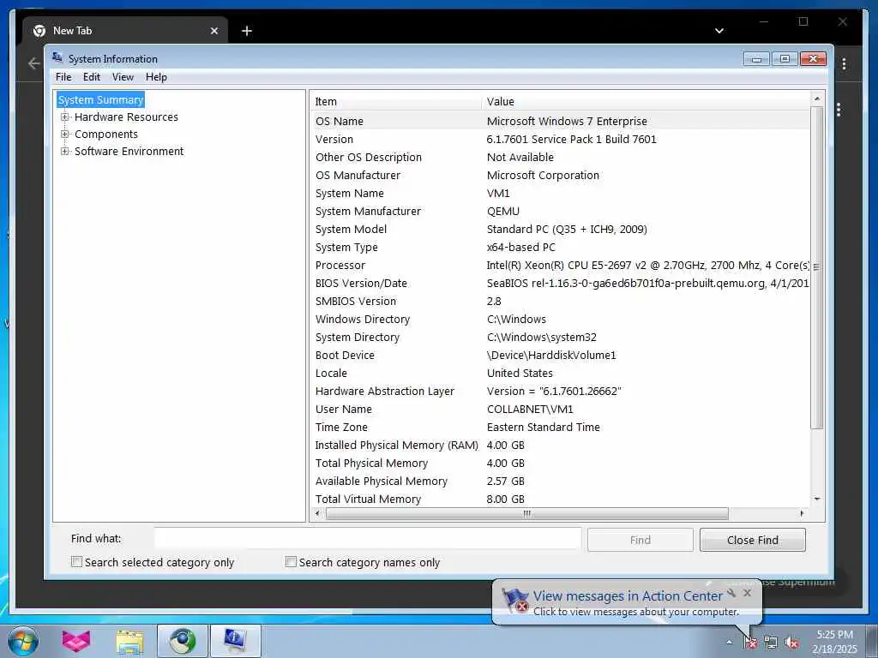This screenshot has width=878, height=658.
Task: Click the Action Center flag tray icon
Action: [x=750, y=643]
